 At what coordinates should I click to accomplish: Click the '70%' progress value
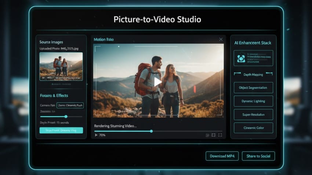click(102, 135)
